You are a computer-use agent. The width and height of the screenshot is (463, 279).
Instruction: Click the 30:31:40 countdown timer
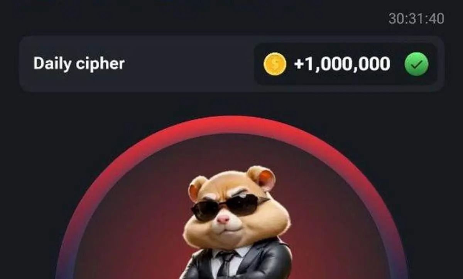coord(416,19)
